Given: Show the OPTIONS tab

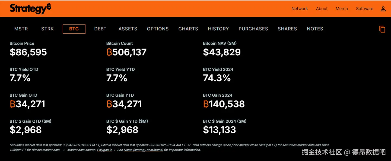Looking at the screenshot, I should (158, 29).
